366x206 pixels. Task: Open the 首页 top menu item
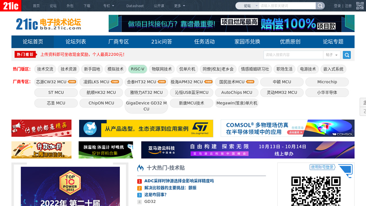click(x=36, y=5)
